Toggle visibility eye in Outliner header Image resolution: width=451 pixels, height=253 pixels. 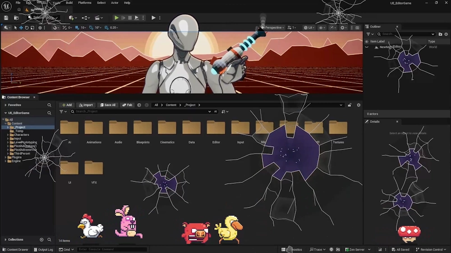click(x=367, y=41)
